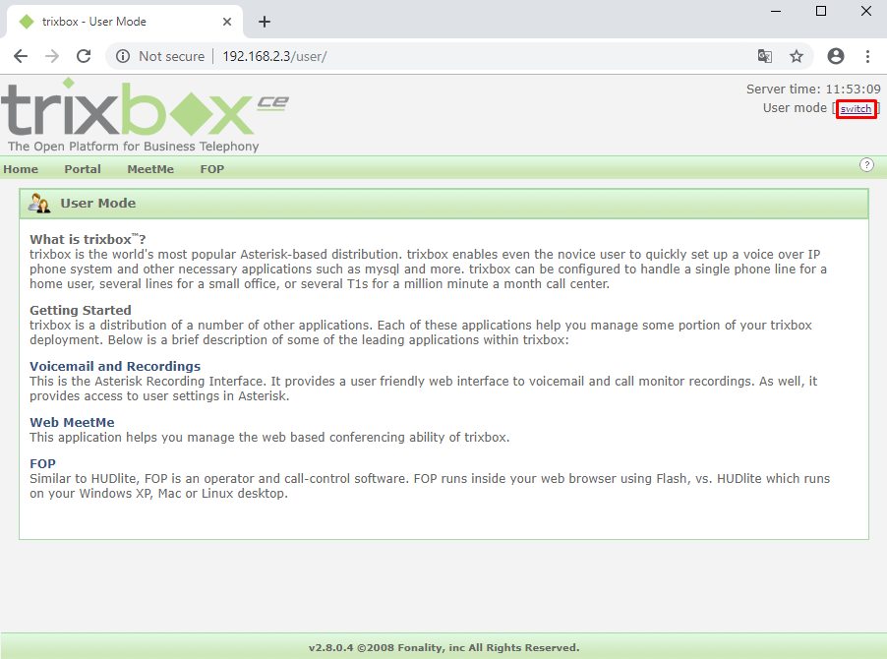Click the trixbox CE logo

tap(145, 108)
